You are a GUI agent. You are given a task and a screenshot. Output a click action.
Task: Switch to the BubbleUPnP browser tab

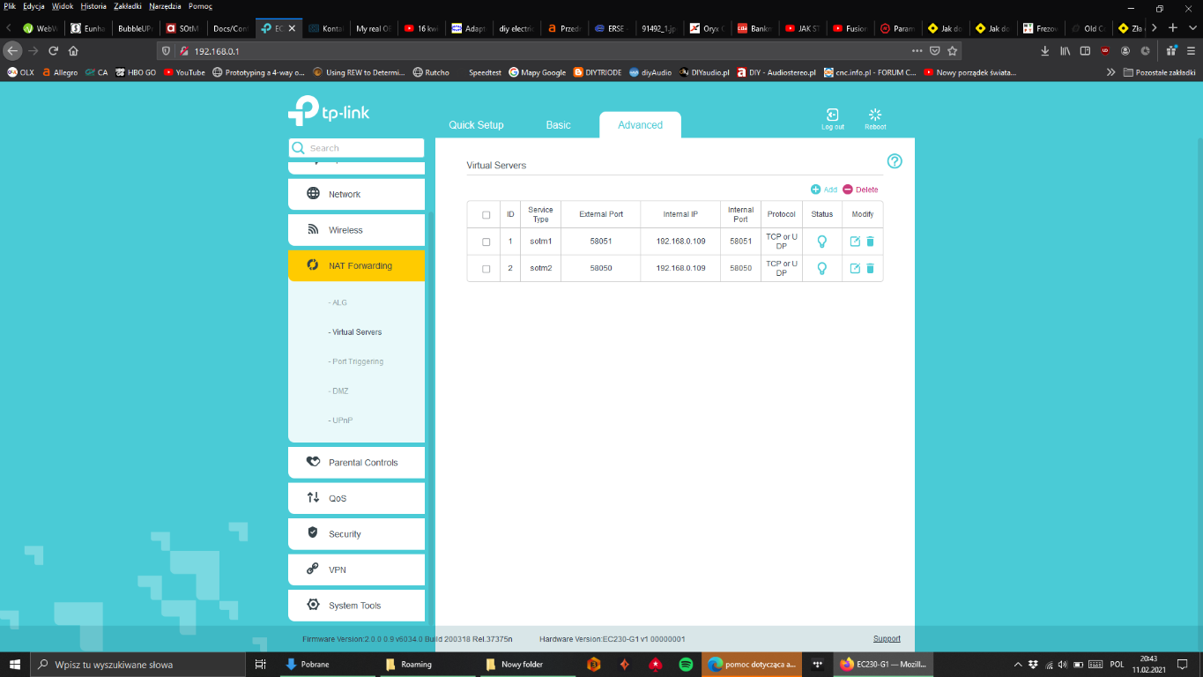(x=134, y=28)
